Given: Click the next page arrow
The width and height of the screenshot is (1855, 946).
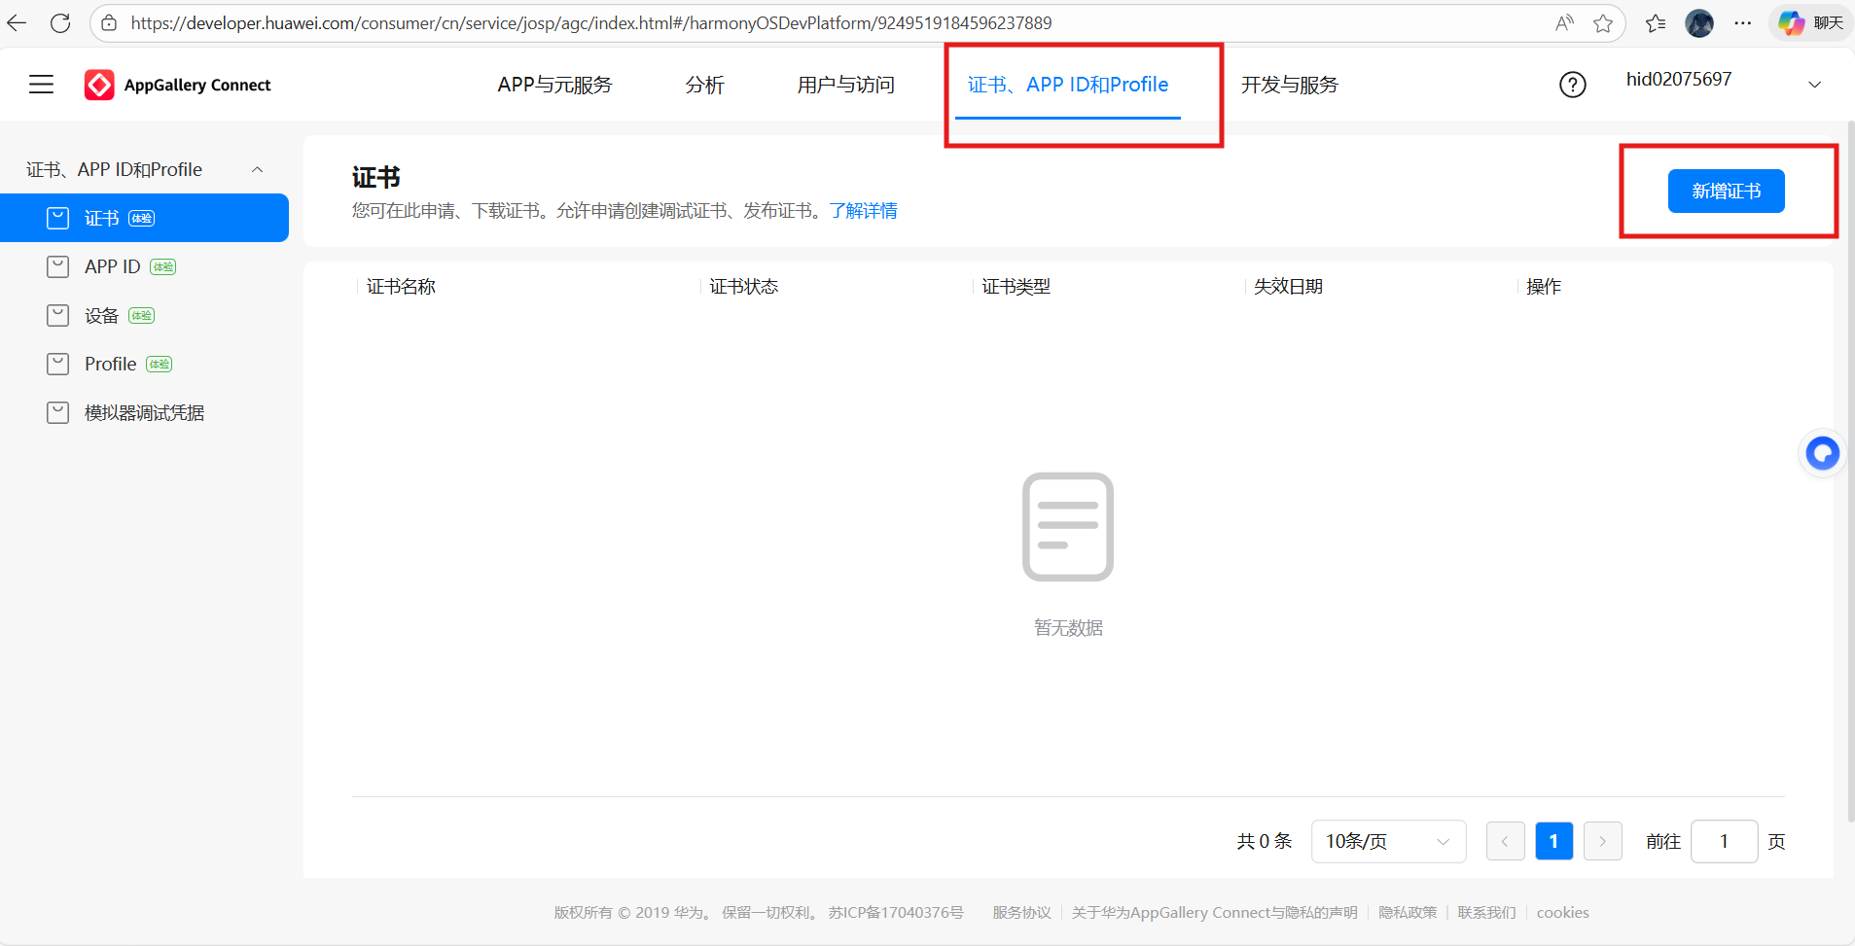Looking at the screenshot, I should pos(1602,841).
